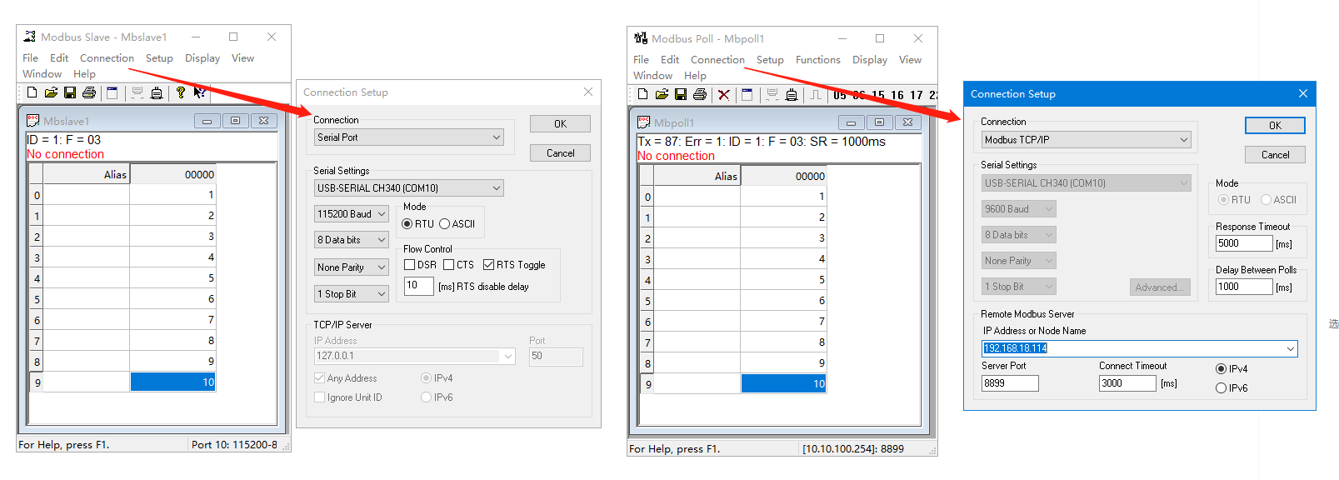The width and height of the screenshot is (1339, 480).
Task: Click Cancel in the Serial Port Connection Setup
Action: [x=560, y=153]
